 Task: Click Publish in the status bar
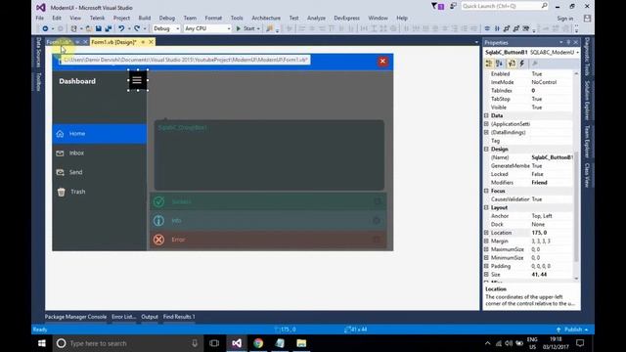point(573,330)
